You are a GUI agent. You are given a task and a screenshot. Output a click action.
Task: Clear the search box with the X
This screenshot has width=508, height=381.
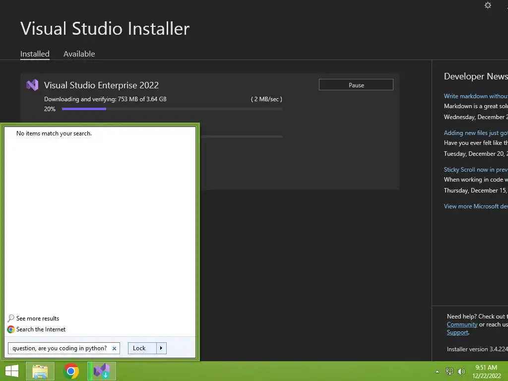coord(114,349)
